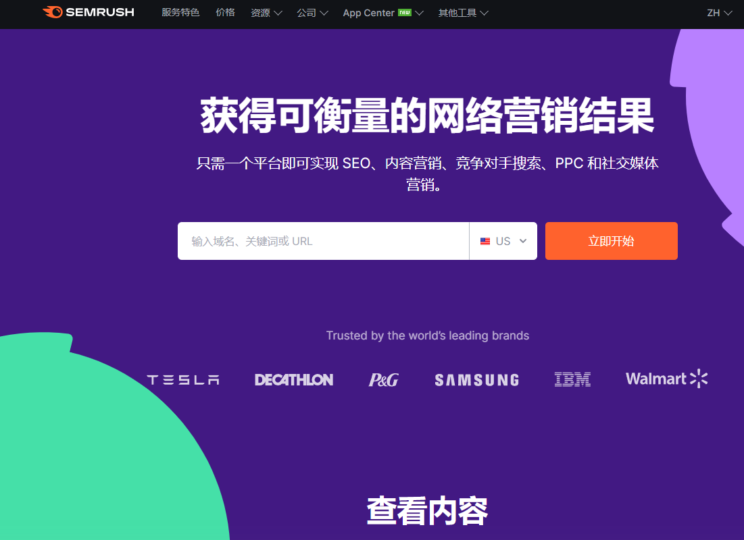Open the ZH language selector
The width and height of the screenshot is (744, 540).
(x=719, y=13)
